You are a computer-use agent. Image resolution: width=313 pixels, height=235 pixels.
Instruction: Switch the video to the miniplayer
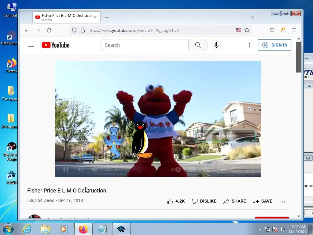click(221, 170)
